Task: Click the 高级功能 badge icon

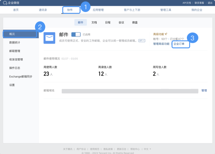Action: (166, 34)
